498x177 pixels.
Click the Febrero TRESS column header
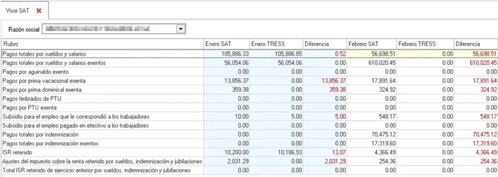tap(425, 44)
